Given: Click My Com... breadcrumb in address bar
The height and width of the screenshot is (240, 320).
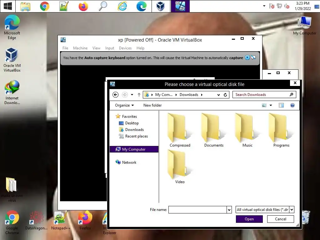Looking at the screenshot, I should coord(164,95).
